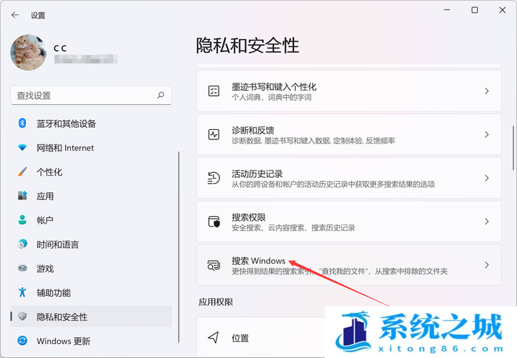
Task: Open 诊断和反馈 settings
Action: tap(349, 134)
